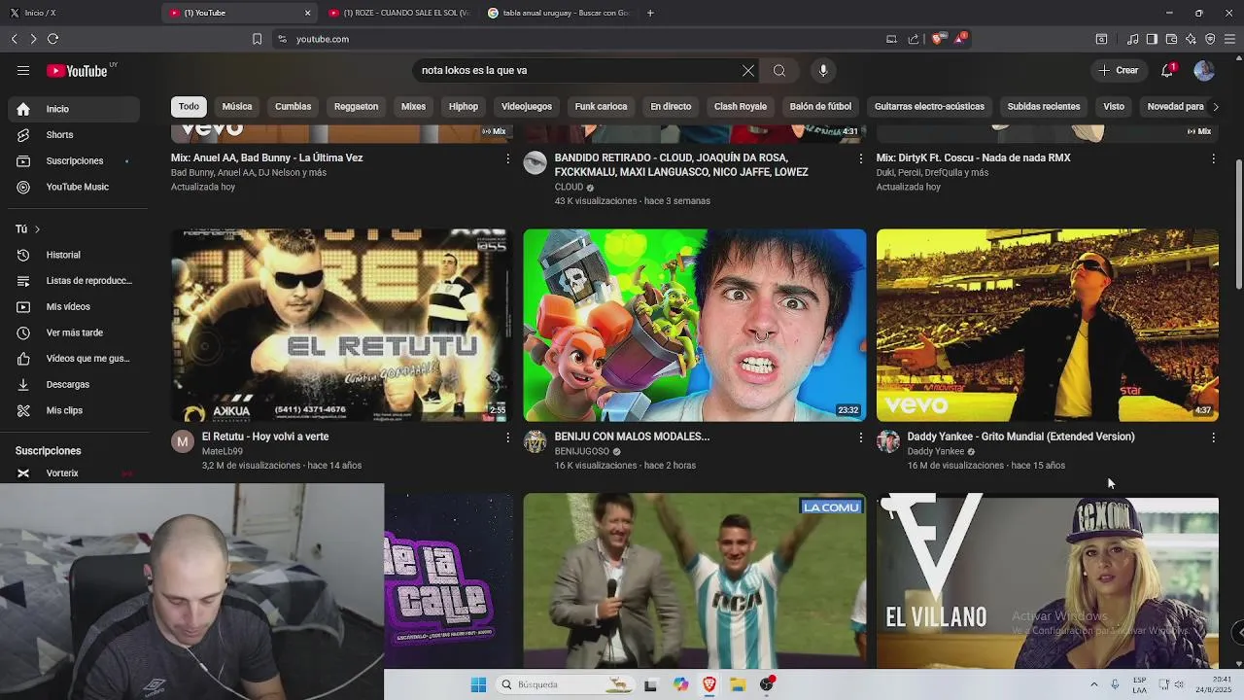This screenshot has width=1244, height=700.
Task: Open the notifications bell
Action: [1167, 70]
